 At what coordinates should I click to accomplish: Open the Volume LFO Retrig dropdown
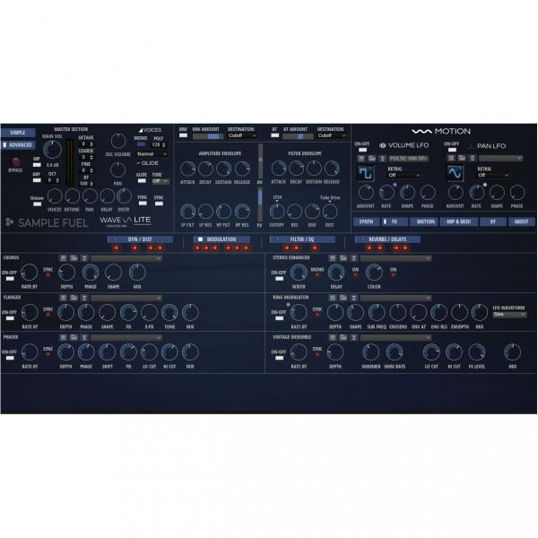(x=403, y=176)
